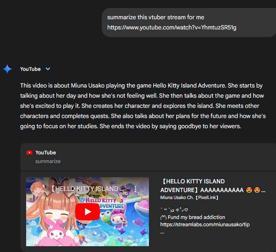Click the youtube.com watch URL in prompt
This screenshot has height=252, width=276.
tap(172, 28)
